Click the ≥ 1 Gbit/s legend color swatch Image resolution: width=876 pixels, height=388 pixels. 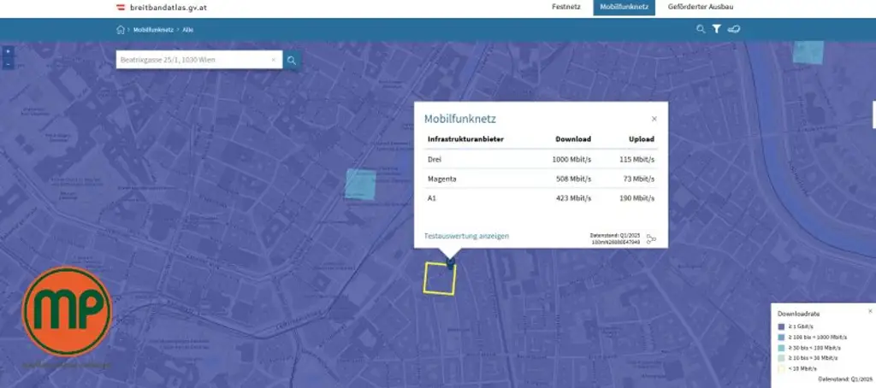(781, 327)
